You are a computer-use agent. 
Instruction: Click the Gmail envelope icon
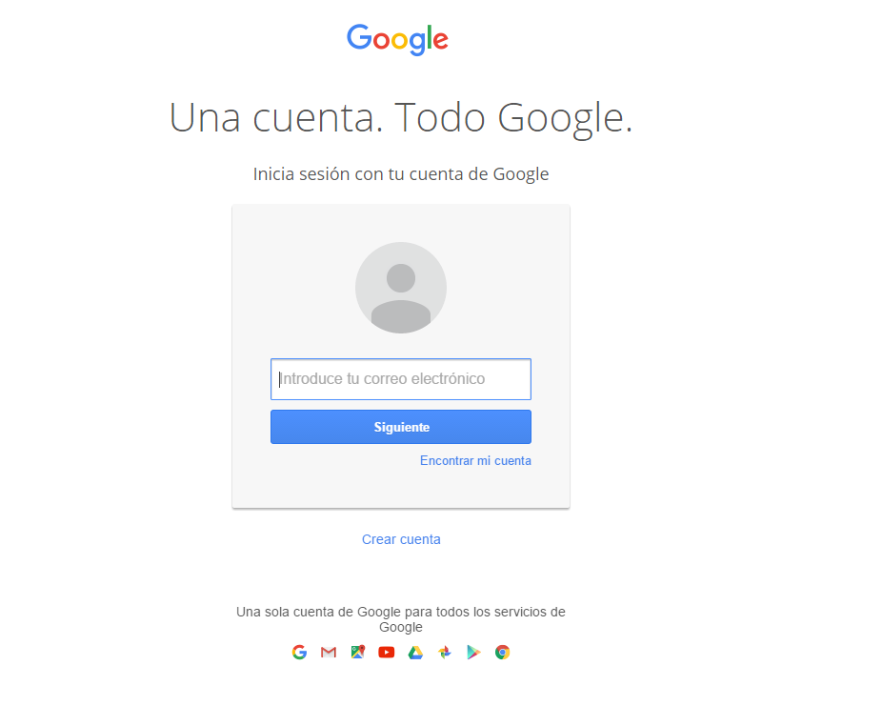(x=329, y=652)
